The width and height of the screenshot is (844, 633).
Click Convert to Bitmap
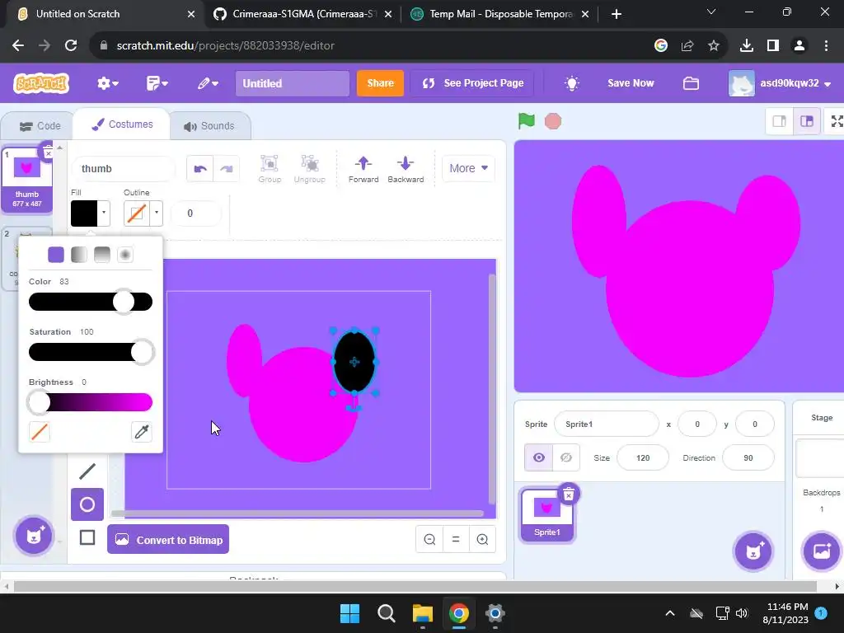click(x=168, y=539)
